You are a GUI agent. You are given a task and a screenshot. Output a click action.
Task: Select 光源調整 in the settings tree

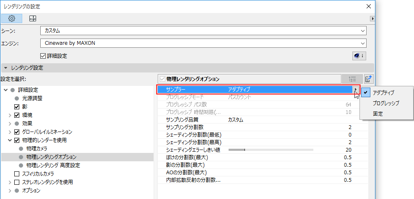click(x=32, y=98)
